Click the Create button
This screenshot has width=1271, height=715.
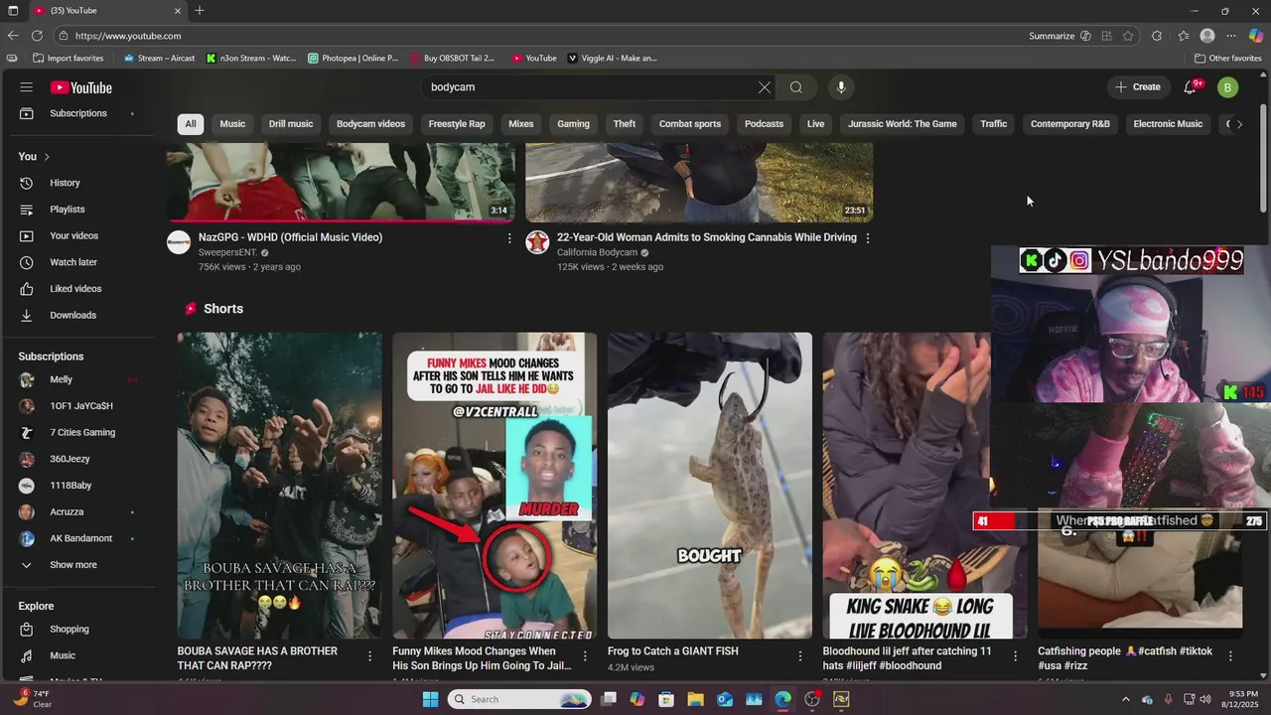(1138, 87)
